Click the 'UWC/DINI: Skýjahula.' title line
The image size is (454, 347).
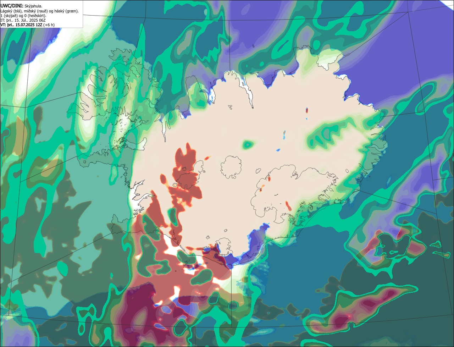pos(21,6)
